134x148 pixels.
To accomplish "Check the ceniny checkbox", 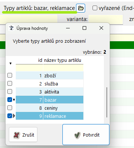I will point(10,108).
